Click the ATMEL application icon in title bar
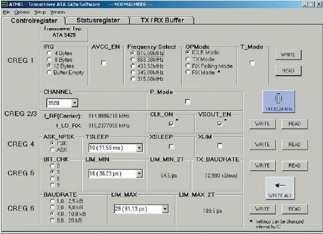The image size is (323, 234). point(5,4)
